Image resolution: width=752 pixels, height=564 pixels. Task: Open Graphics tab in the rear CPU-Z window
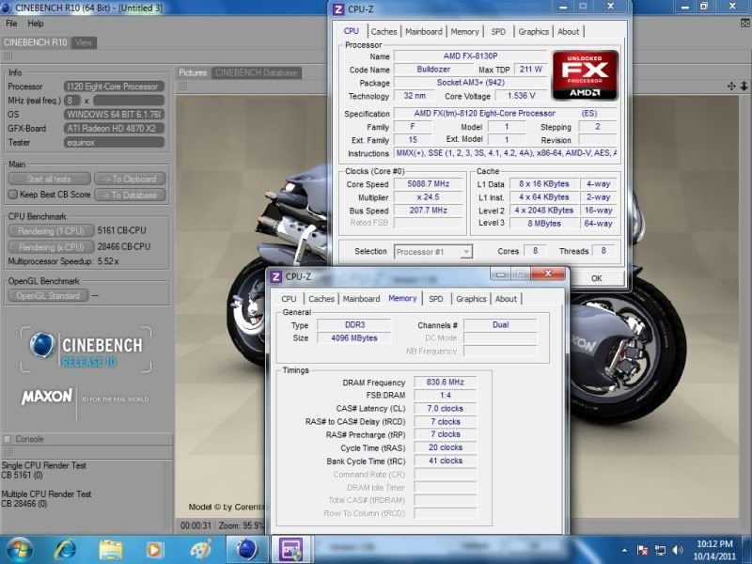(533, 32)
